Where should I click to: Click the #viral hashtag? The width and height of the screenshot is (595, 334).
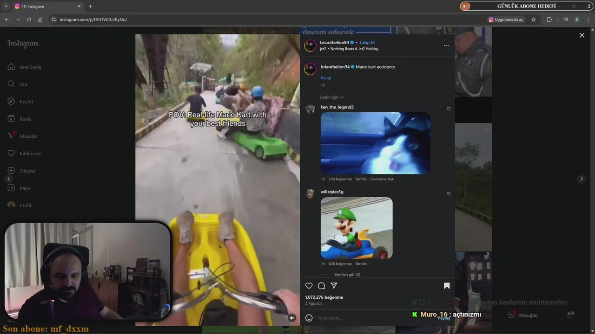[x=326, y=78]
